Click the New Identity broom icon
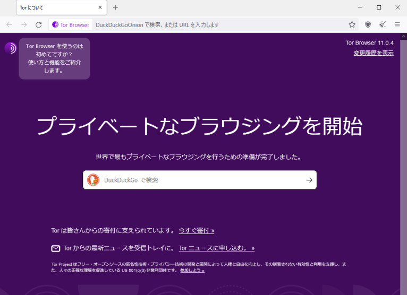 click(x=383, y=24)
